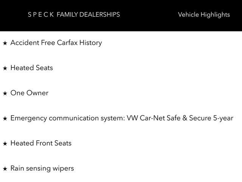Click the spaced S P E C K logo letters
This screenshot has height=182, width=242.
coord(40,15)
